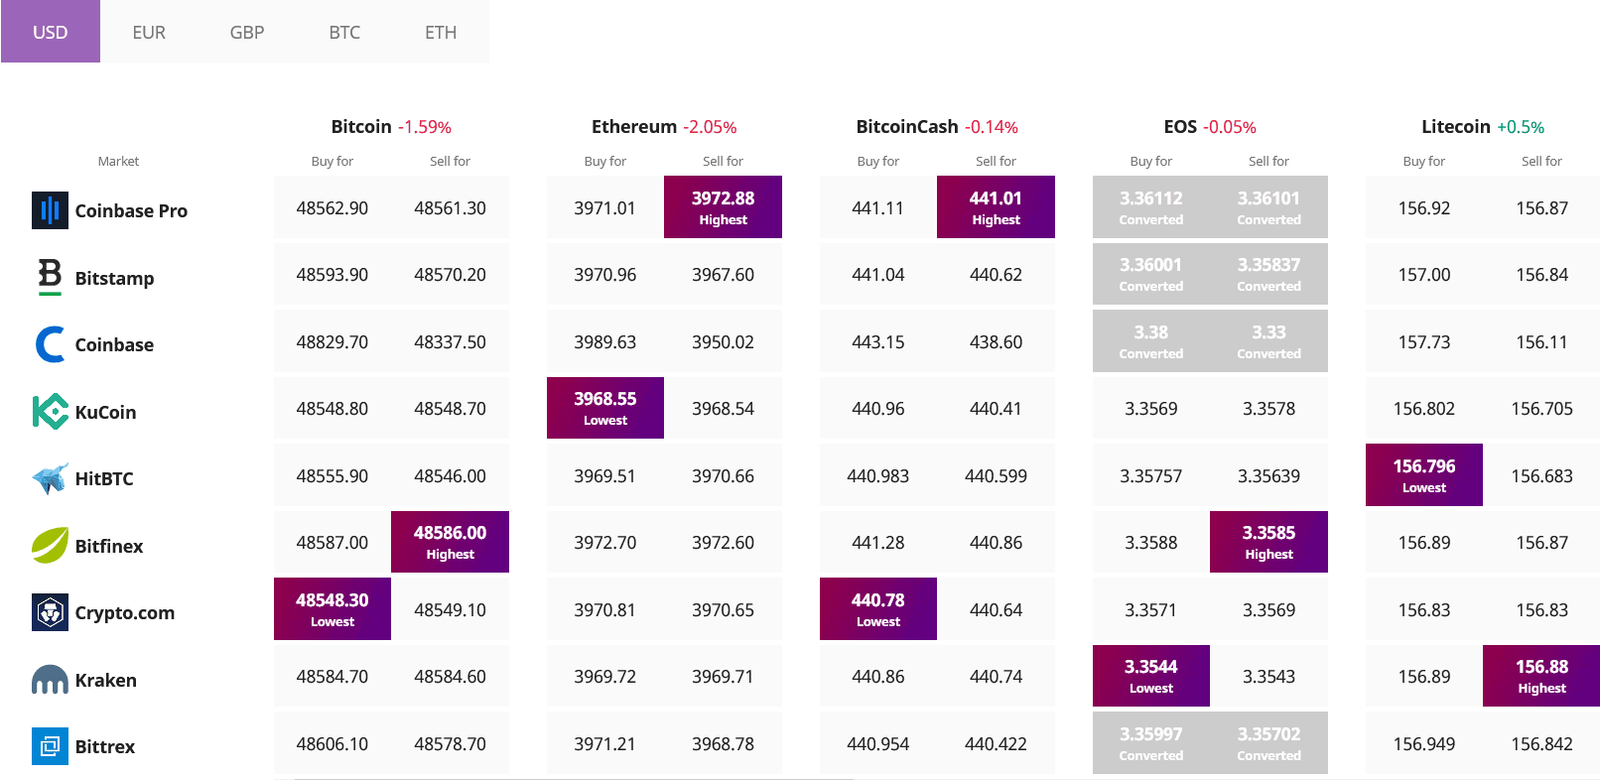Click the Litecoin column heading

click(1456, 126)
